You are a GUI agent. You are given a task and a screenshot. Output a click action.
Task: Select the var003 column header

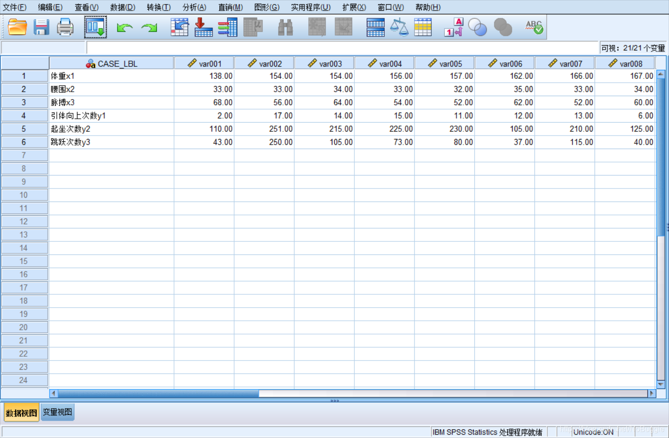[x=325, y=63]
